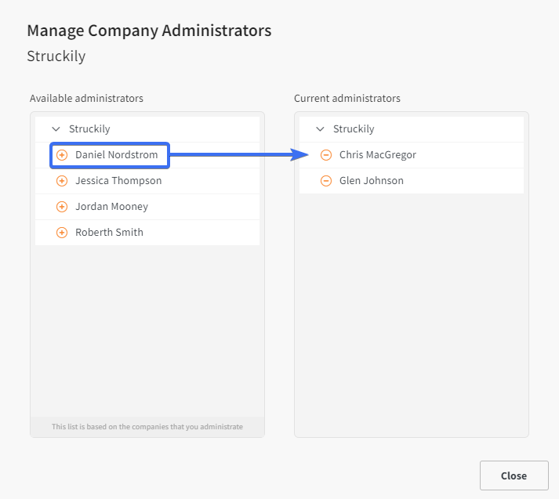Click the plus icon next to Roberth Smith
The height and width of the screenshot is (499, 559).
click(62, 233)
